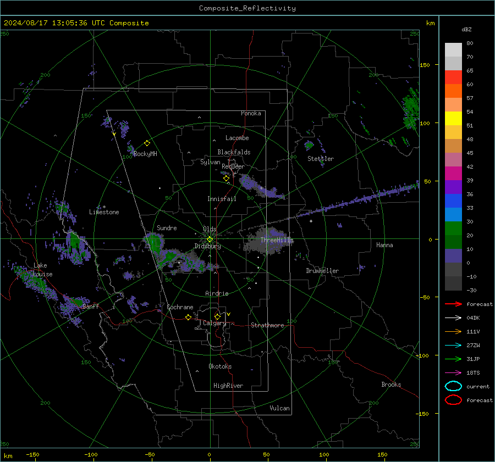Viewport: 495px width, 462px height.
Task: Click the Blackfalds city label
Action: point(234,152)
